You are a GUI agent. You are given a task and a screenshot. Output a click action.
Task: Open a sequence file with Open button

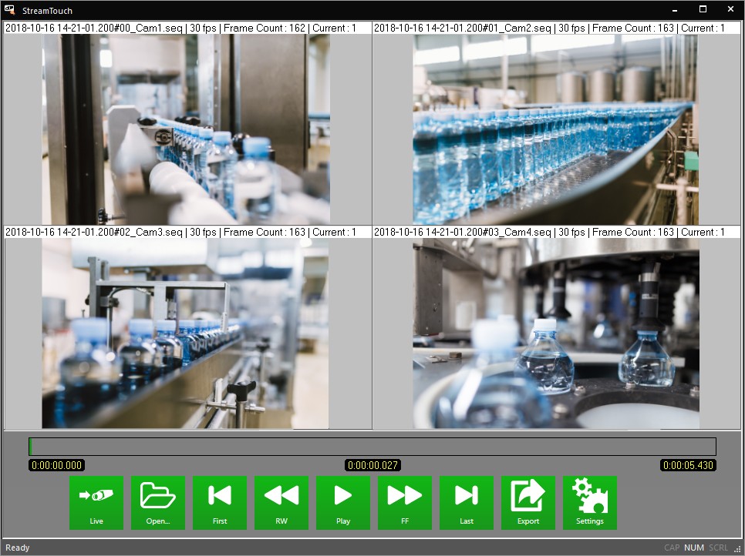157,502
